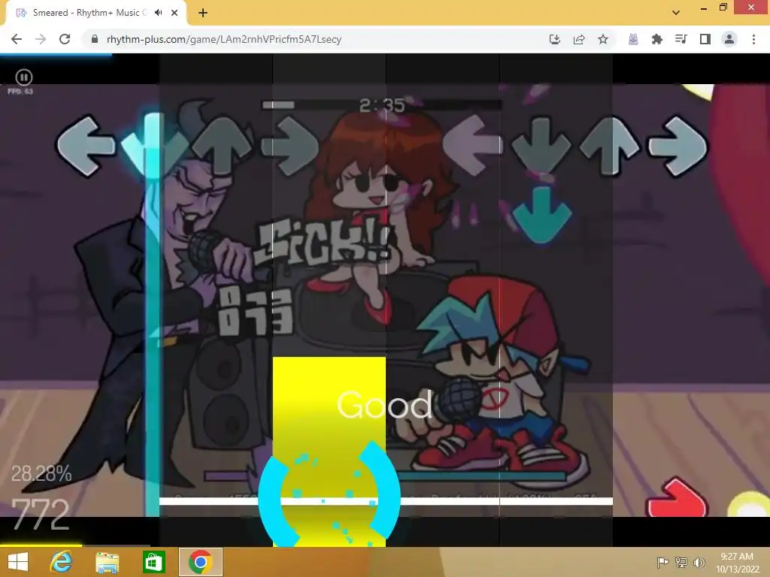The height and width of the screenshot is (577, 770).
Task: Reload the rhythm-plus page
Action: coord(65,39)
